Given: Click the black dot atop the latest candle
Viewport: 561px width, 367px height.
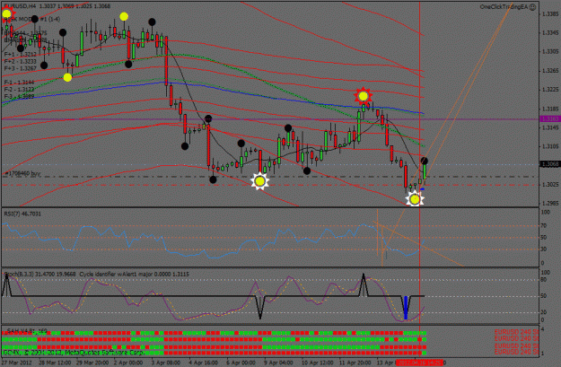Looking at the screenshot, I should (425, 161).
